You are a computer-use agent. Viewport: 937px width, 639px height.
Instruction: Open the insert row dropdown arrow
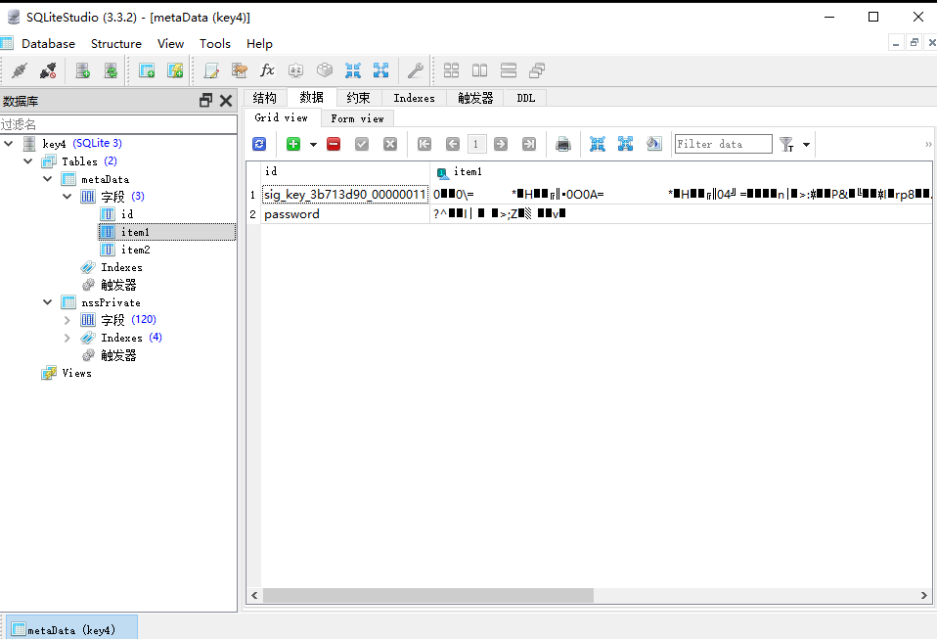[x=313, y=145]
